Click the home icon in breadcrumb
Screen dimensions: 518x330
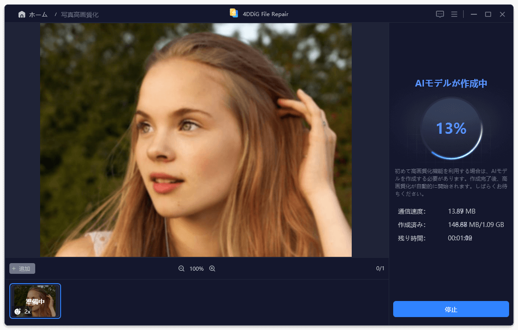pyautogui.click(x=22, y=14)
